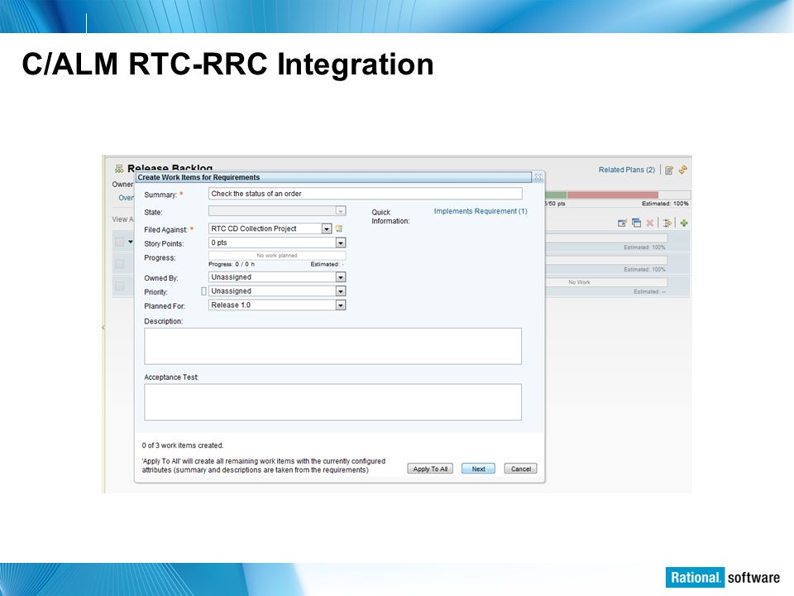794x596 pixels.
Task: Click the green plus add icon
Action: (x=684, y=223)
